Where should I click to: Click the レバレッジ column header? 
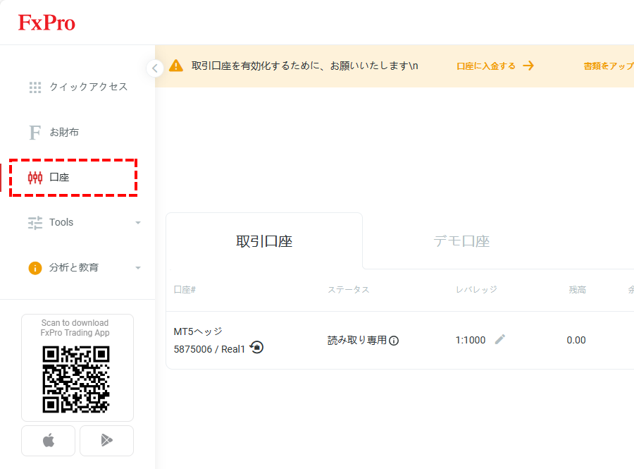477,290
